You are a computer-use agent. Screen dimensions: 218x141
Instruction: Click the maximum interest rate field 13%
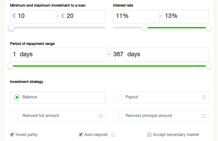coord(185,16)
